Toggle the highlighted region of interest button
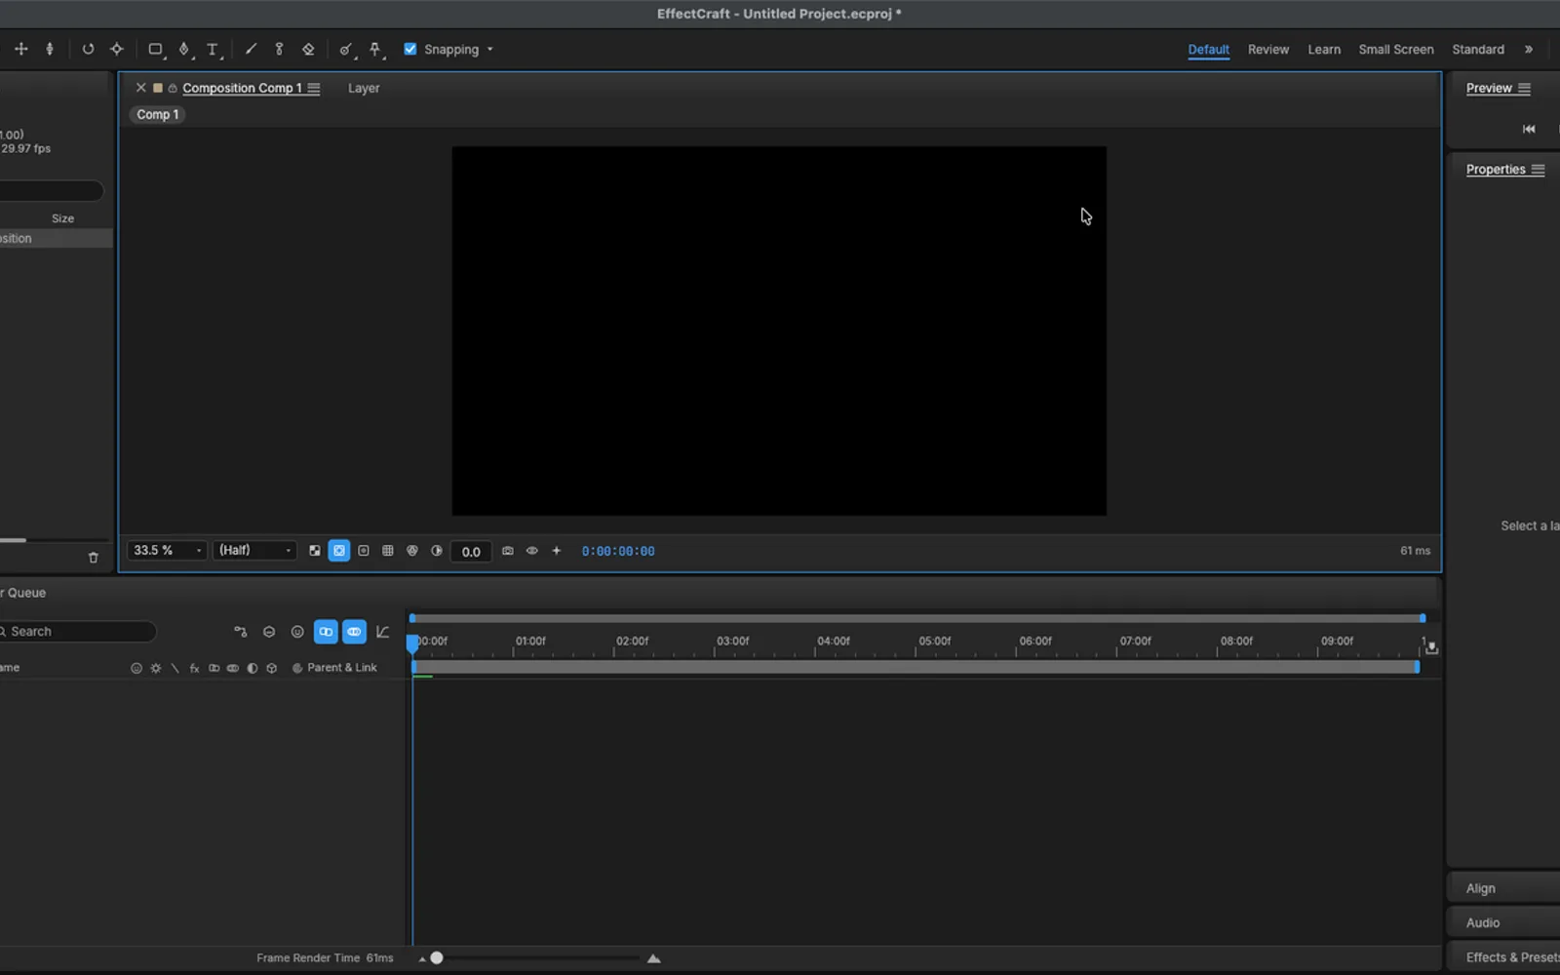 click(x=339, y=551)
